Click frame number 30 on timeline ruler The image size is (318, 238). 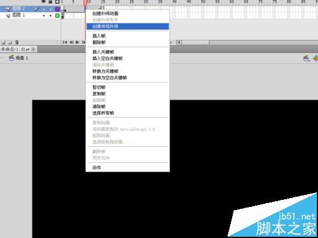coord(146,2)
